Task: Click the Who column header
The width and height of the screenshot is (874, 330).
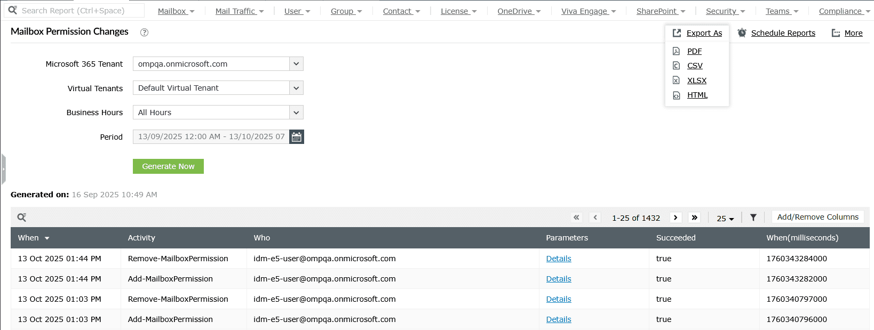Action: (x=262, y=238)
